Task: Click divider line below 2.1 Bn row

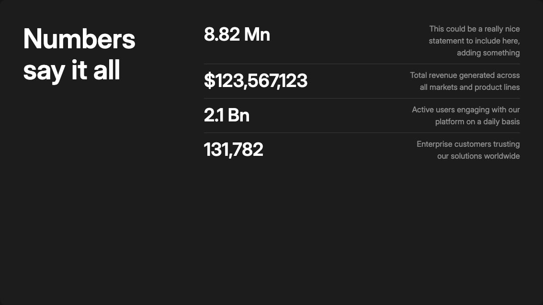Action: pos(362,133)
